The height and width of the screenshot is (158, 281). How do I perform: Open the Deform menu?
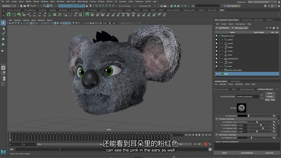point(109,1)
